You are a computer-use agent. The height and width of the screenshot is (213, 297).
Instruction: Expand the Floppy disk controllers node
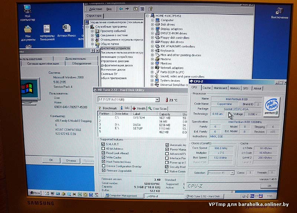click(x=152, y=38)
